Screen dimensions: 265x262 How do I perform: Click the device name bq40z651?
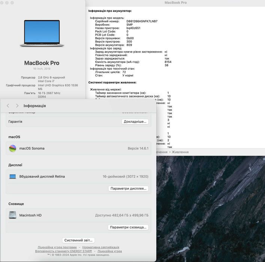pyautogui.click(x=133, y=28)
